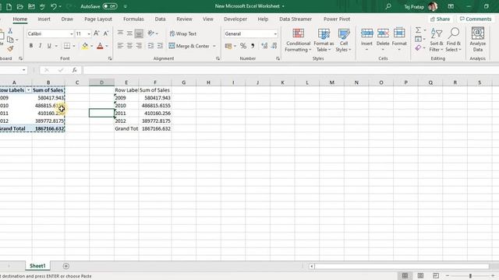The image size is (499, 280).
Task: Click Delete cells button
Action: 383,40
